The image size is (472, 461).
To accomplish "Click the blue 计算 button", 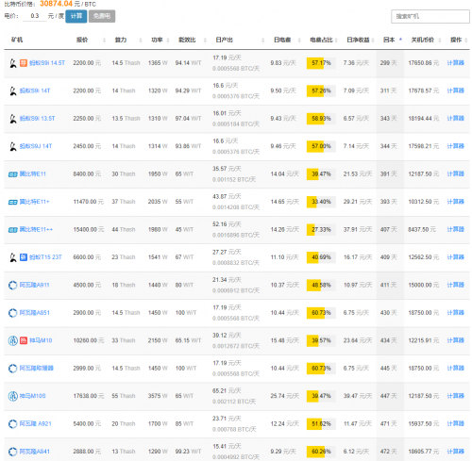I will click(76, 16).
